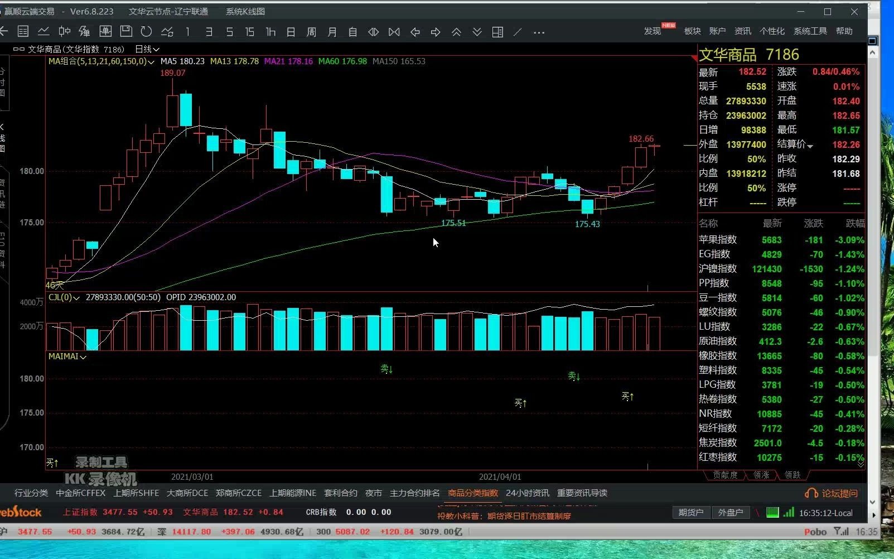Screen dimensions: 894x559
Task: Click the signal strength bars icon
Action: coord(789,512)
